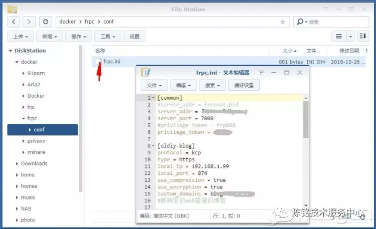
Task: Sort by the 名称 name column header
Action: click(100, 51)
